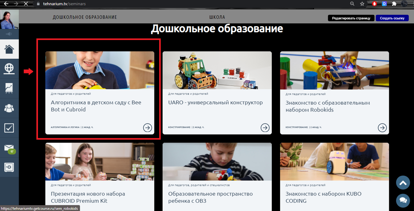Open the globe website section in sidebar
The width and height of the screenshot is (414, 211).
point(9,68)
